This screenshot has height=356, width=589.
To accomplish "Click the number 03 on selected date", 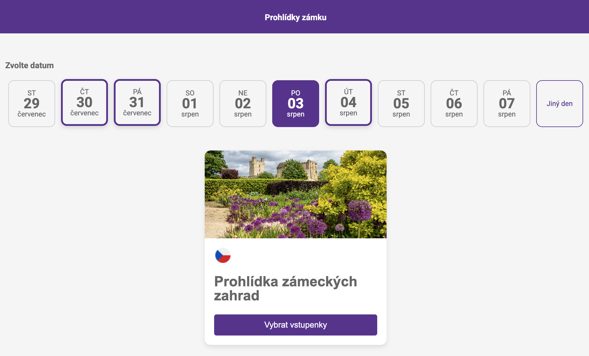I will [x=296, y=103].
